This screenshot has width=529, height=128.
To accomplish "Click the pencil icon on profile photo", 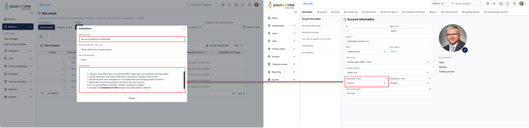I will click(465, 50).
